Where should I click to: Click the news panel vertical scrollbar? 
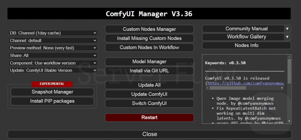click(x=289, y=71)
